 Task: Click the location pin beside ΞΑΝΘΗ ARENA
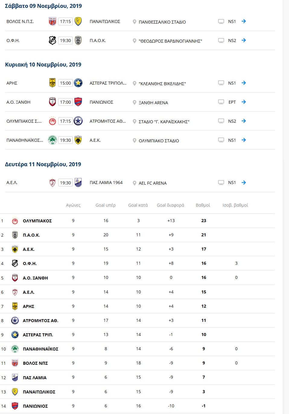click(x=135, y=102)
